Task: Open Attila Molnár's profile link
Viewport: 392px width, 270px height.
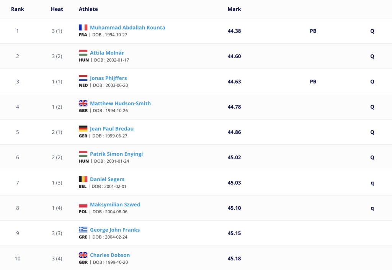Action: 107,53
